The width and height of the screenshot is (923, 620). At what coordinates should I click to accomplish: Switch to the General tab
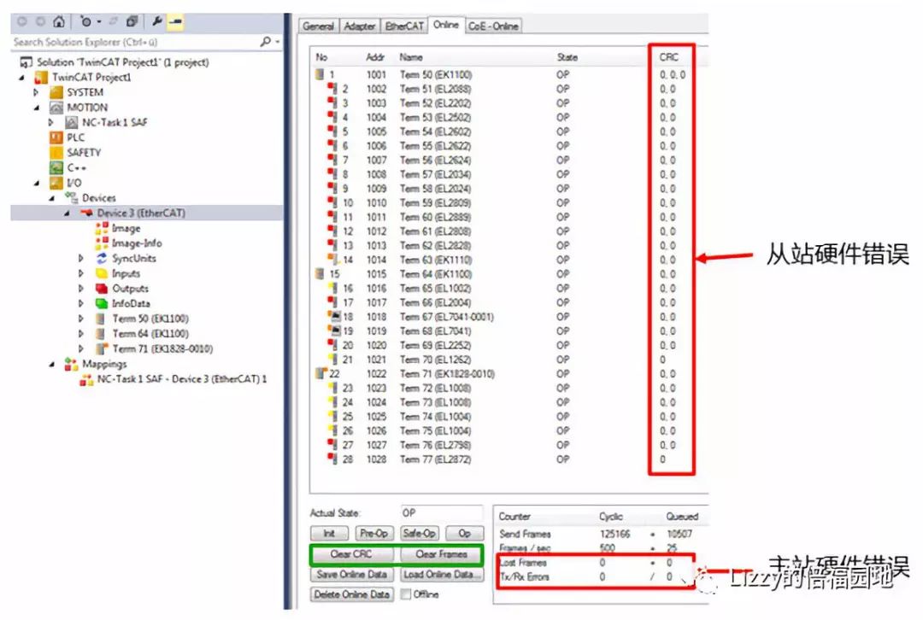coord(318,26)
